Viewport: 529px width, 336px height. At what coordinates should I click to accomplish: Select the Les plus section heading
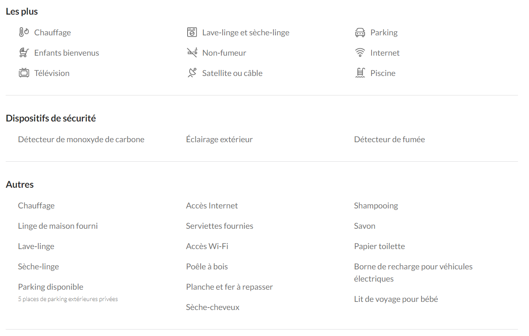coord(22,11)
